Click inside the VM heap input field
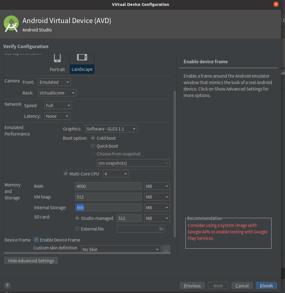Image resolution: width=285 pixels, height=293 pixels. pyautogui.click(x=108, y=197)
